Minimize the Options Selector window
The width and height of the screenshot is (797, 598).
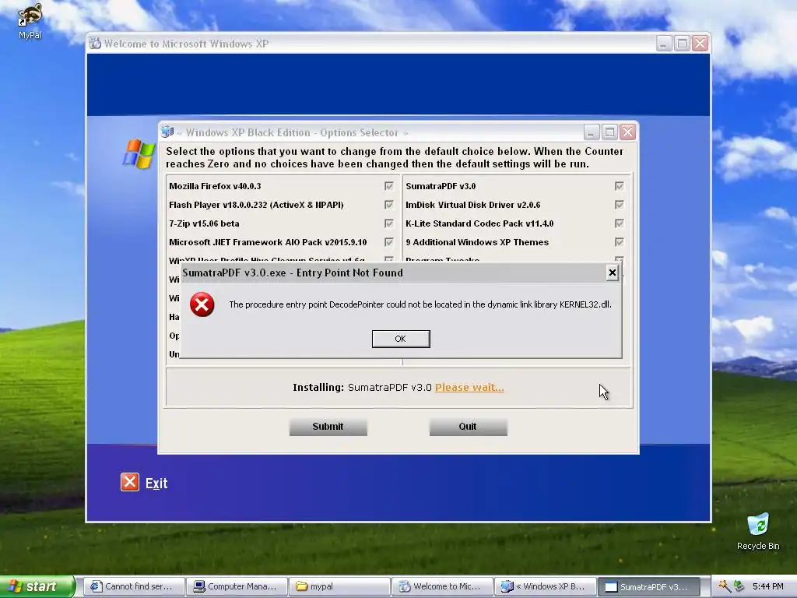[x=591, y=132]
